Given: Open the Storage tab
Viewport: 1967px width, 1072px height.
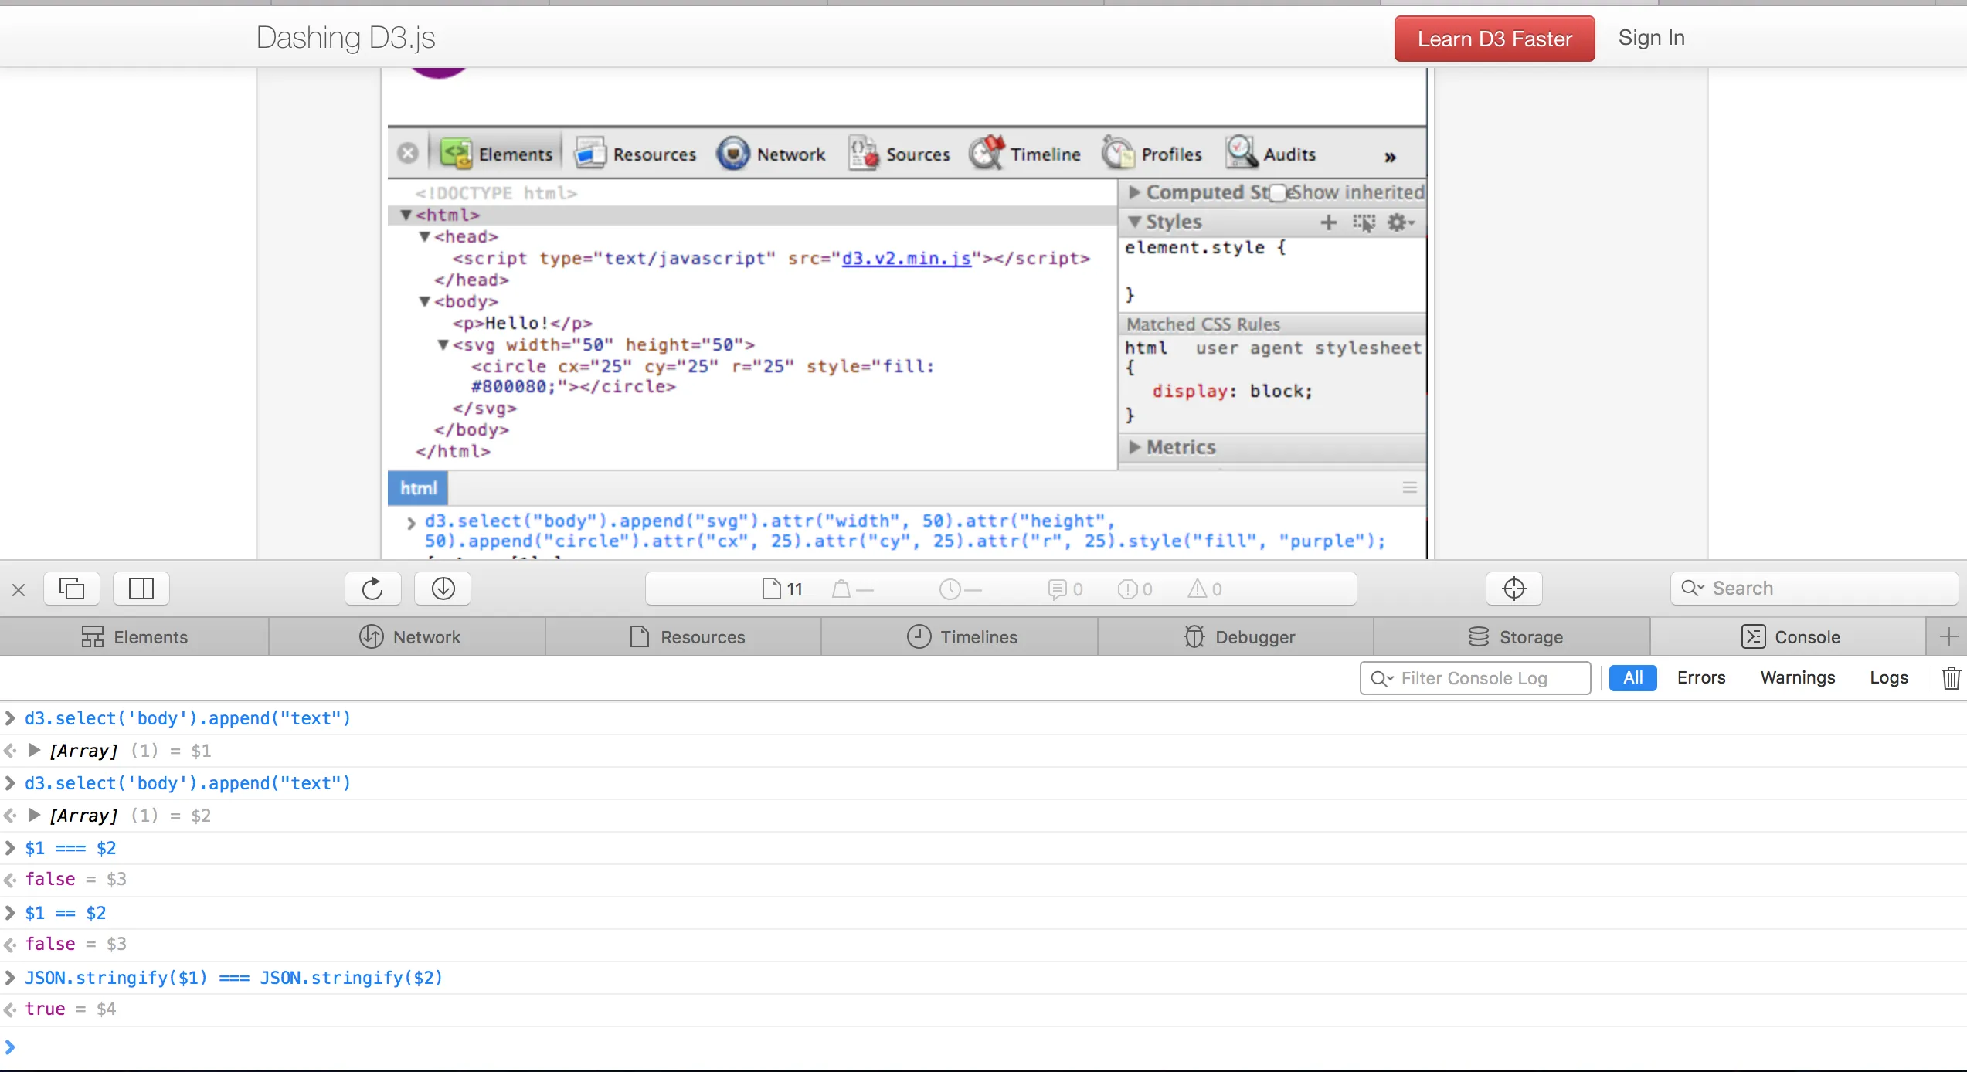Looking at the screenshot, I should click(x=1515, y=637).
